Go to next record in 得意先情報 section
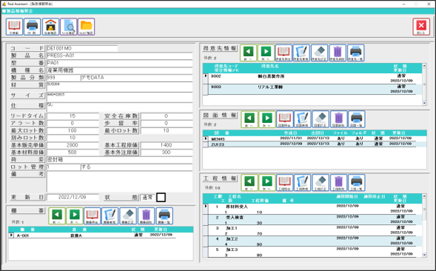This screenshot has width=436, height=271. [266, 53]
